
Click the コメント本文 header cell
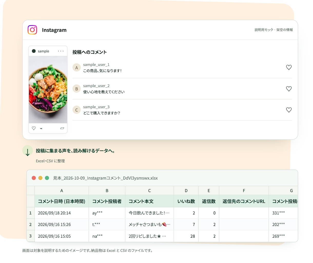[x=150, y=201]
